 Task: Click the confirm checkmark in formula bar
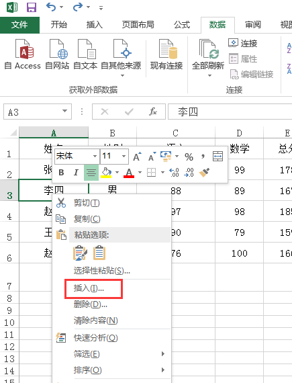129,112
